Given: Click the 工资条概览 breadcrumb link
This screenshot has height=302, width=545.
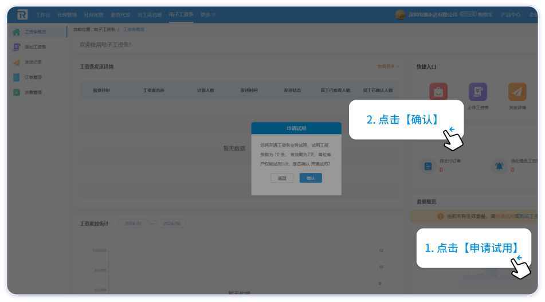Looking at the screenshot, I should click(x=134, y=30).
